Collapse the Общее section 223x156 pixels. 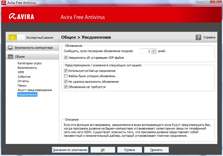pos(32,57)
